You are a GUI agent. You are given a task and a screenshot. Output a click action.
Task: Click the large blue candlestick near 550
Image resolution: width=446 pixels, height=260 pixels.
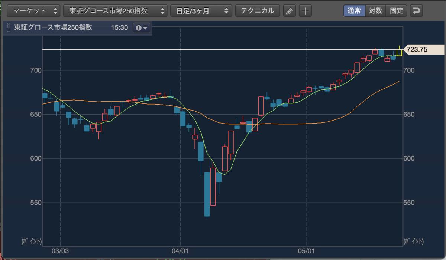click(x=207, y=194)
